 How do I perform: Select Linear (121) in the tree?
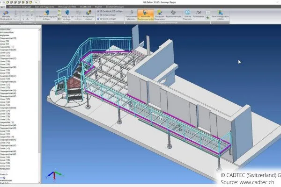coord(5,85)
